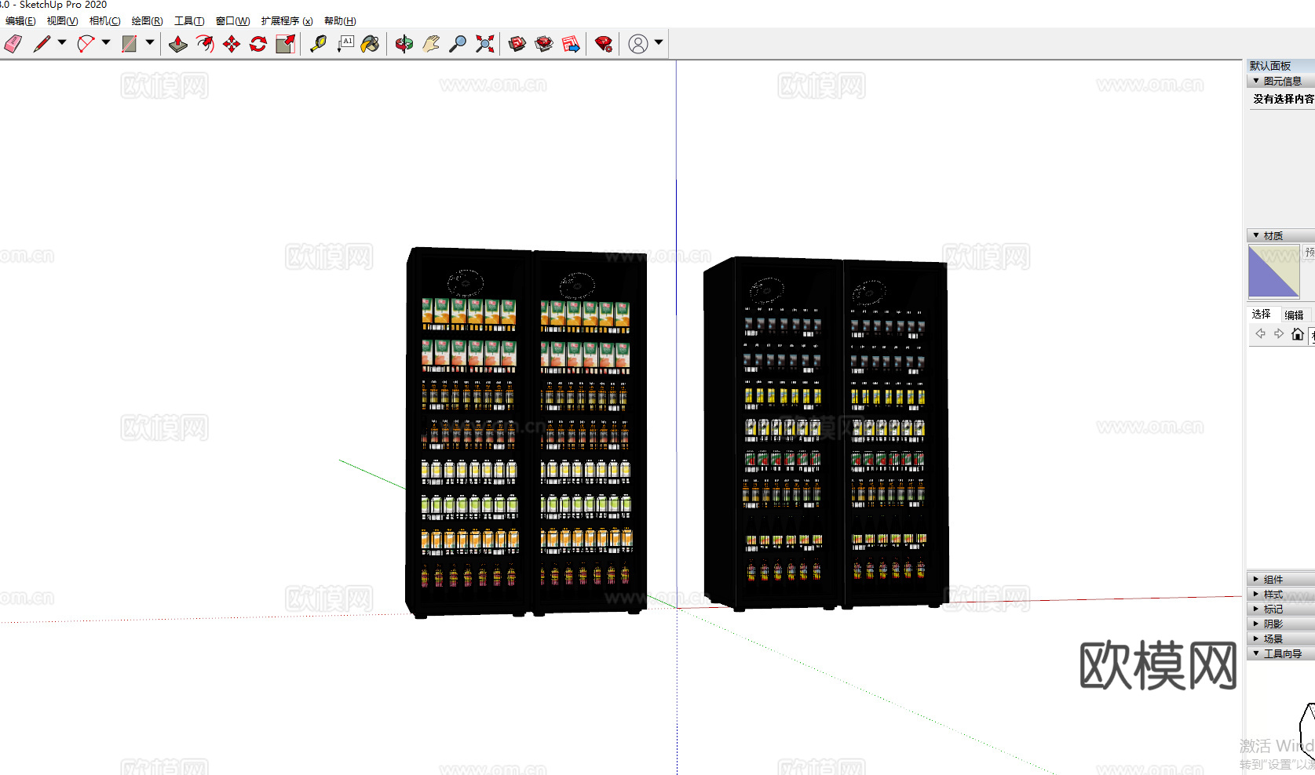Select the Eraser tool
Viewport: 1315px width, 775px height.
[13, 44]
